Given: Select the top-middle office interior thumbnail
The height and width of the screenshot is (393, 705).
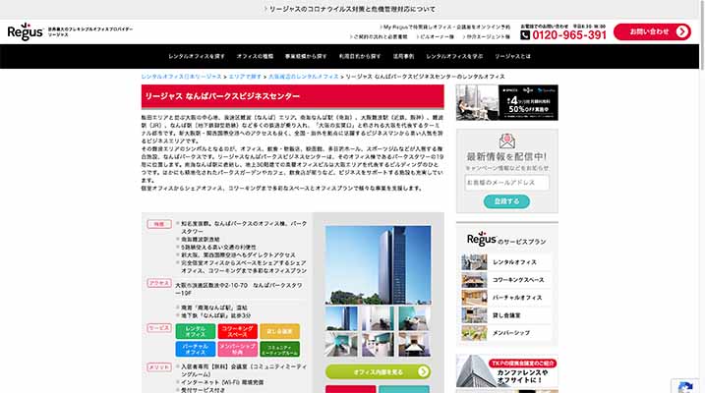Looking at the screenshot, I should click(379, 318).
